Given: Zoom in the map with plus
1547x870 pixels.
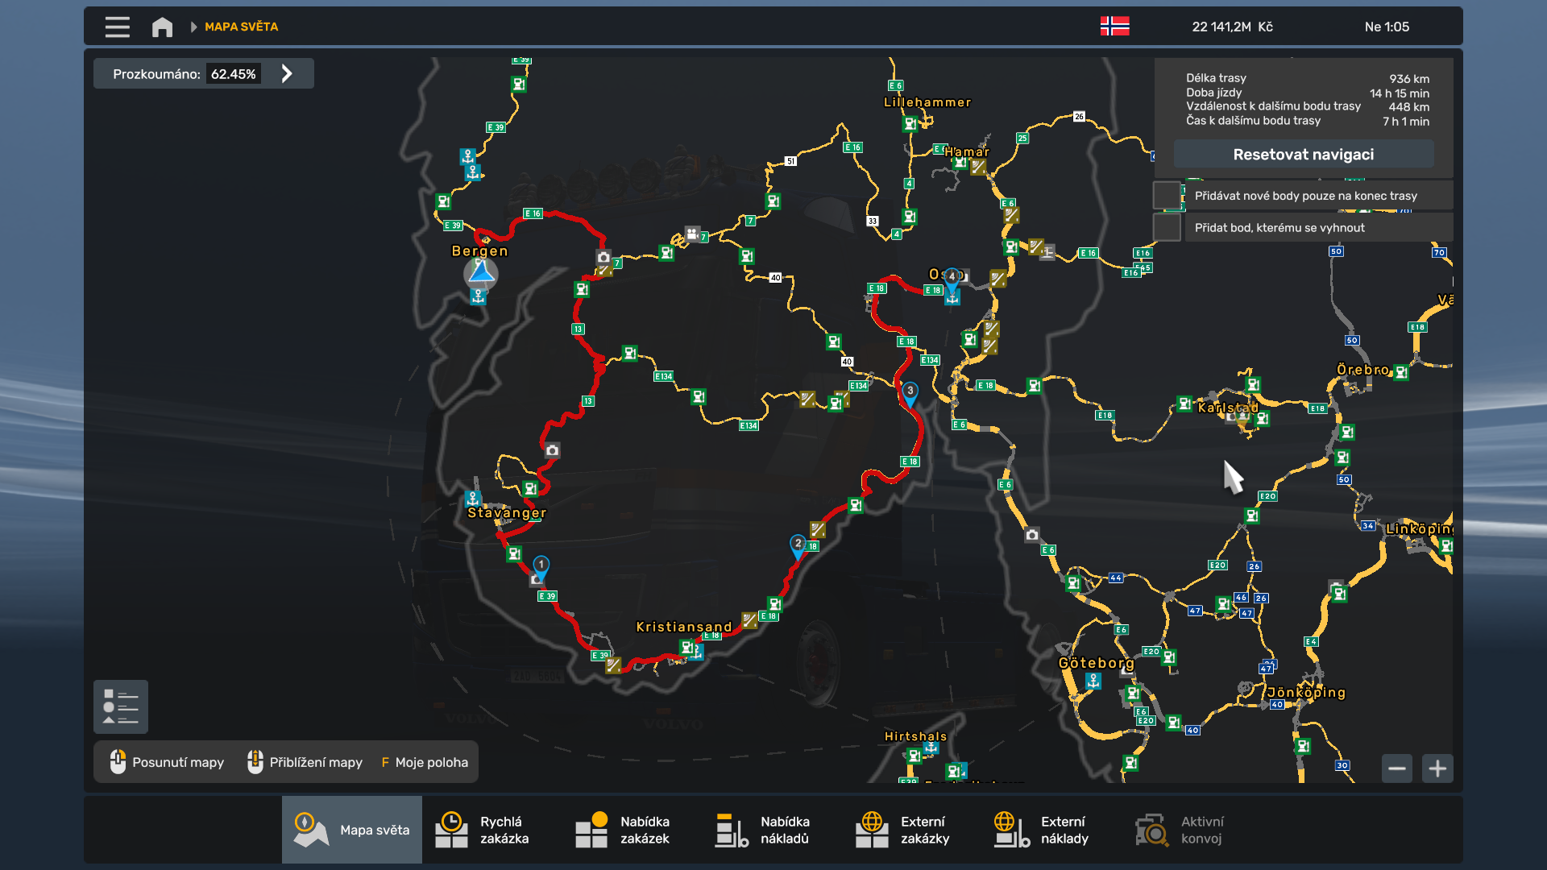Looking at the screenshot, I should point(1437,768).
